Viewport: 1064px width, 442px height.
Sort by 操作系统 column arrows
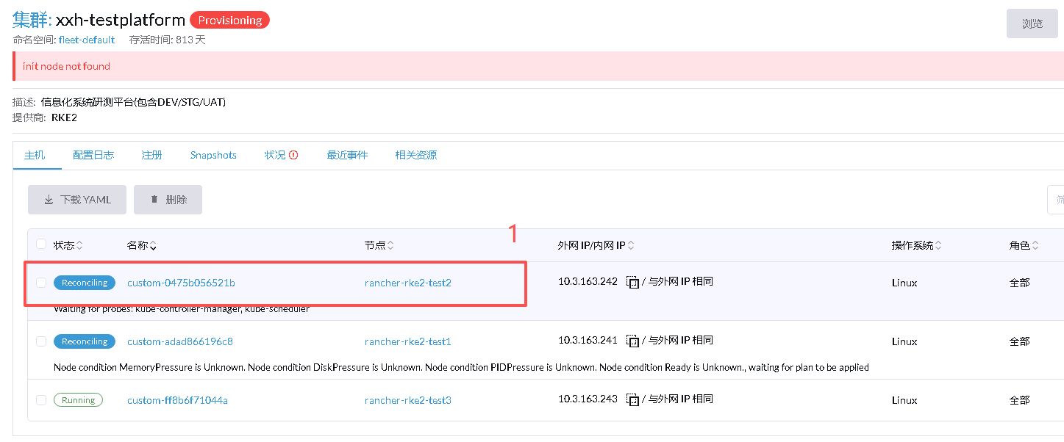click(x=938, y=245)
